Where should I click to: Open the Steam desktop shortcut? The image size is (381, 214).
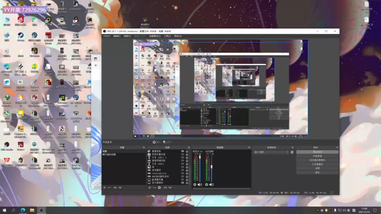[x=20, y=37]
